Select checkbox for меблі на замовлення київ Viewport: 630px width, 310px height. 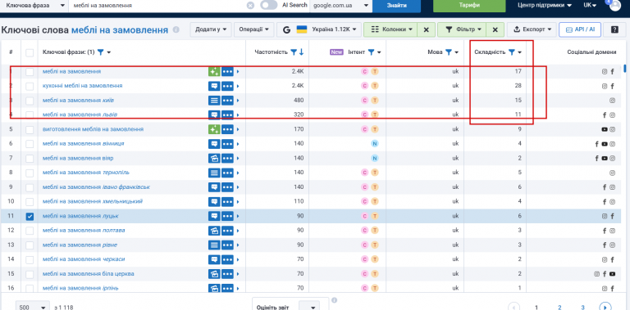(30, 101)
